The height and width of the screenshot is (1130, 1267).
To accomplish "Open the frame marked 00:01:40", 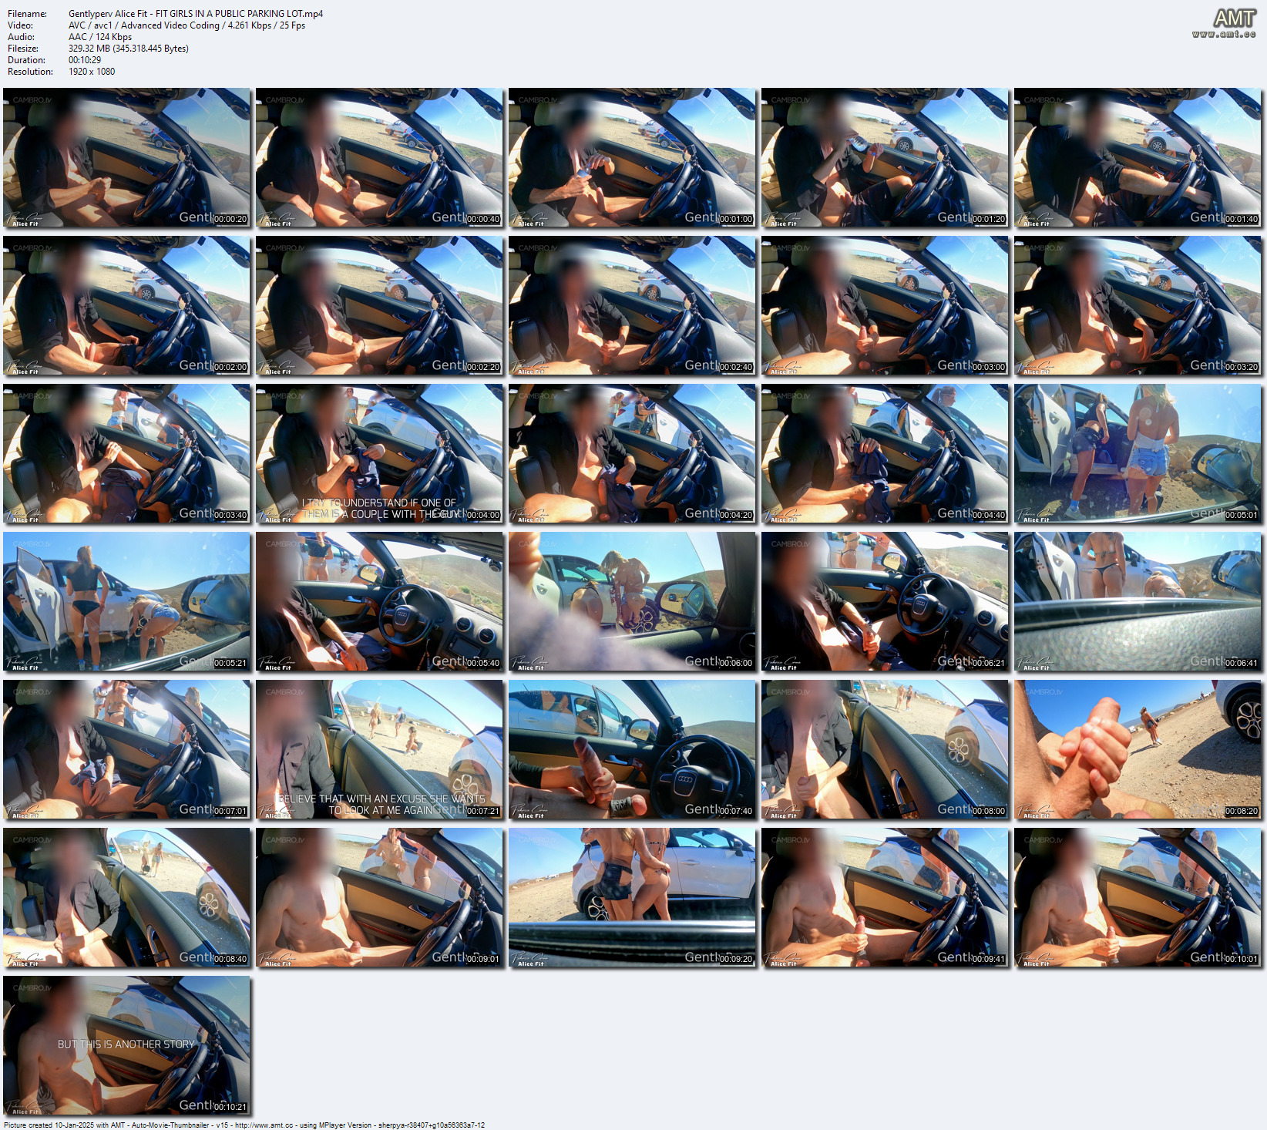I will (1138, 157).
